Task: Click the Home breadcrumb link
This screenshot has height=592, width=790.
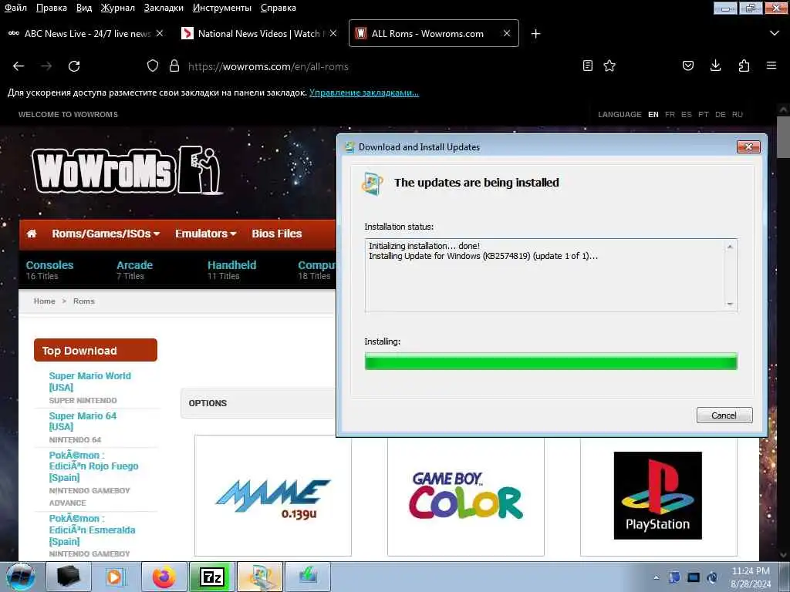Action: (44, 301)
